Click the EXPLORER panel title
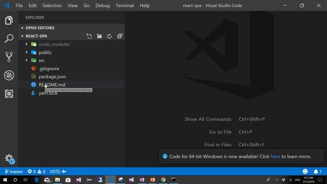The height and width of the screenshot is (184, 327). click(35, 17)
